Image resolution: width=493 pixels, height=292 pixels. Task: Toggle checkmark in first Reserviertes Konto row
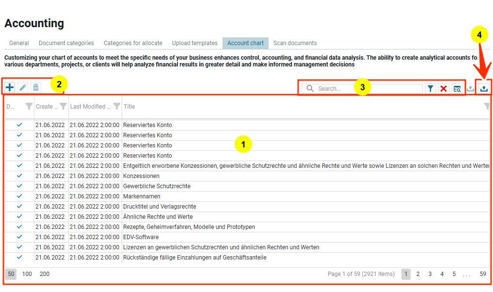click(x=19, y=125)
